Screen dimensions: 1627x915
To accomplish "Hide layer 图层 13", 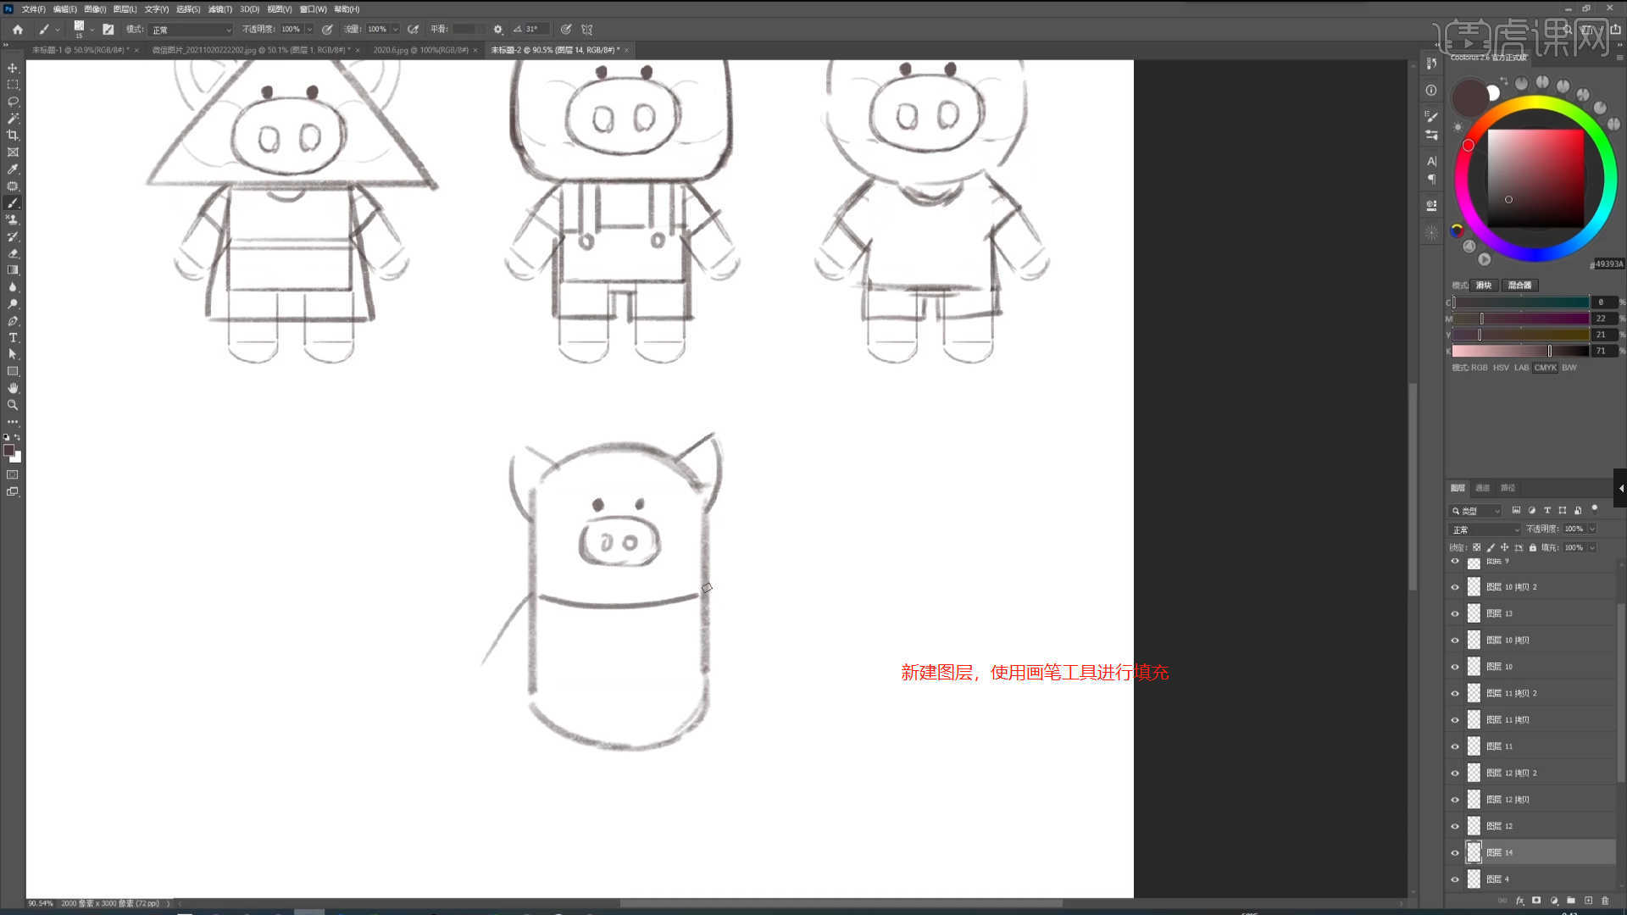I will pos(1455,613).
